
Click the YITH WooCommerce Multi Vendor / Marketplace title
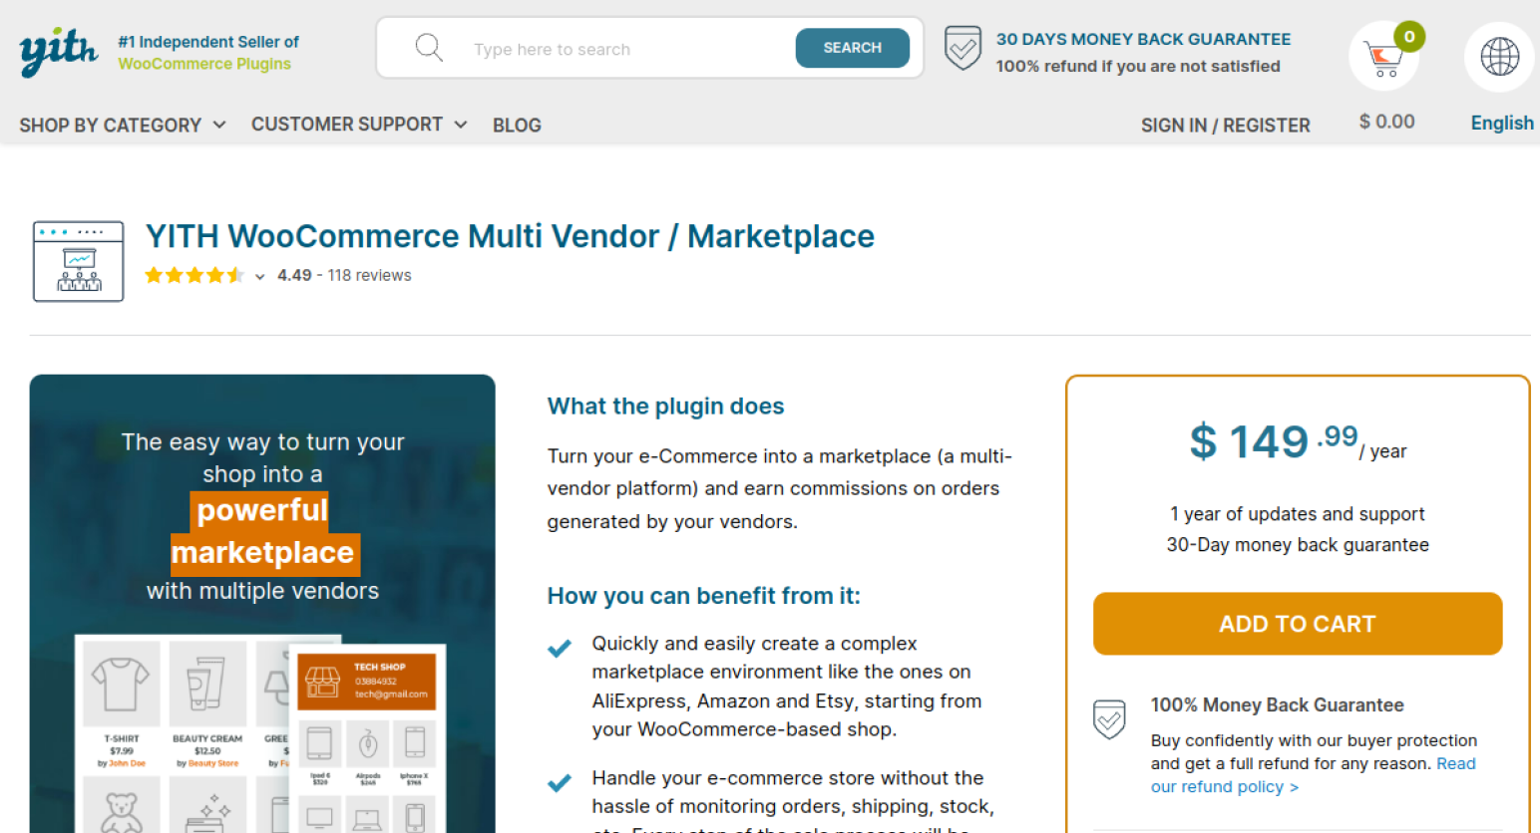click(x=510, y=236)
